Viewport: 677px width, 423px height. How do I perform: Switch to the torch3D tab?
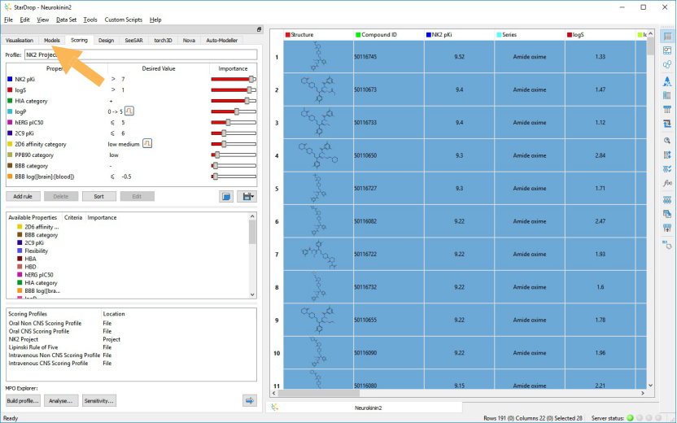(164, 40)
